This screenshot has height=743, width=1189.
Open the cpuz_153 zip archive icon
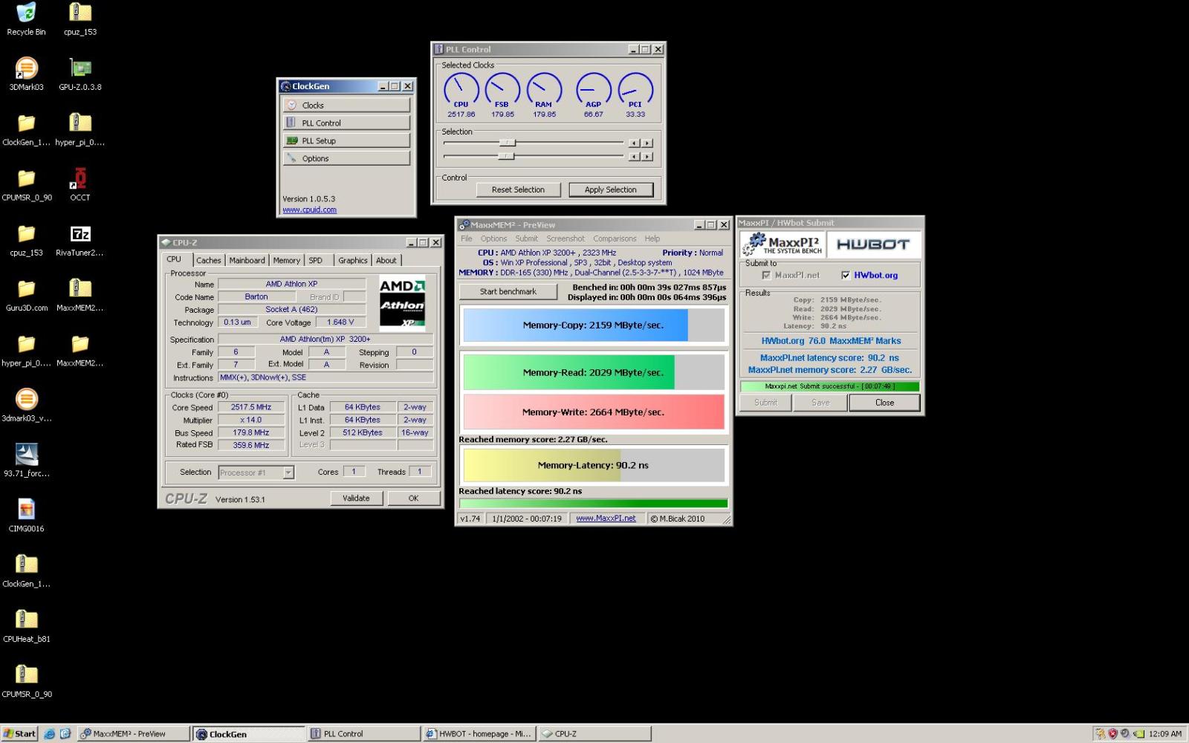click(80, 19)
